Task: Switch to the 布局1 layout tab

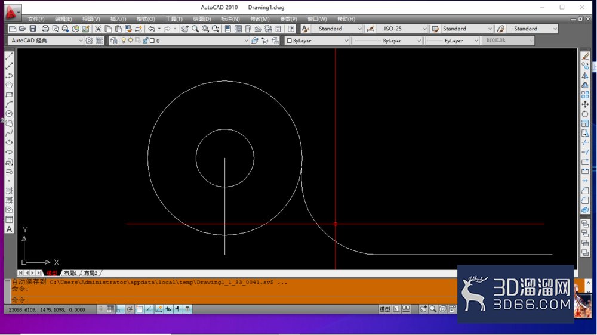Action: point(70,273)
